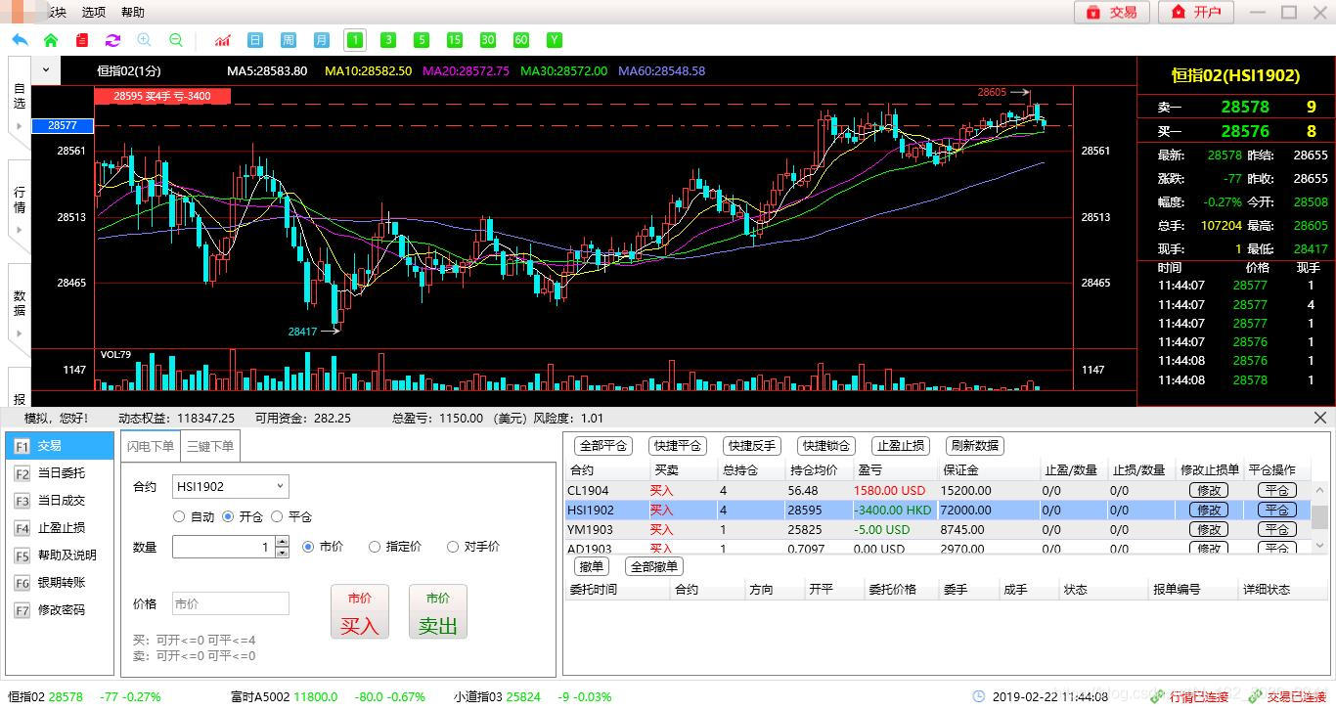This screenshot has height=711, width=1336.
Task: Open the red document list icon
Action: pyautogui.click(x=82, y=40)
